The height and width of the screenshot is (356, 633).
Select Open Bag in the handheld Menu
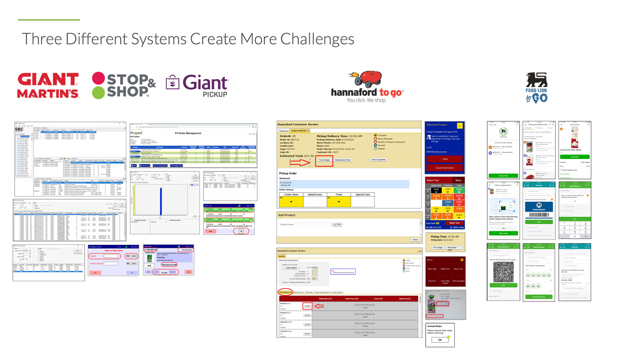coord(432,269)
